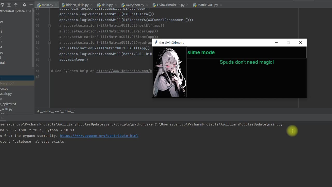Click console text 'database' already exists
The width and height of the screenshot is (332, 187).
coord(39,142)
